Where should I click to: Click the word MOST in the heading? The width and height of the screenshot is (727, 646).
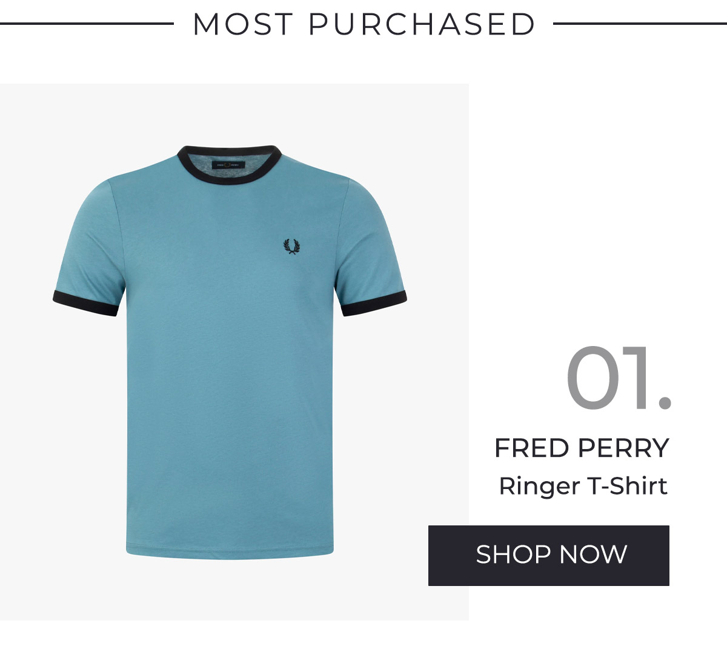pyautogui.click(x=243, y=24)
